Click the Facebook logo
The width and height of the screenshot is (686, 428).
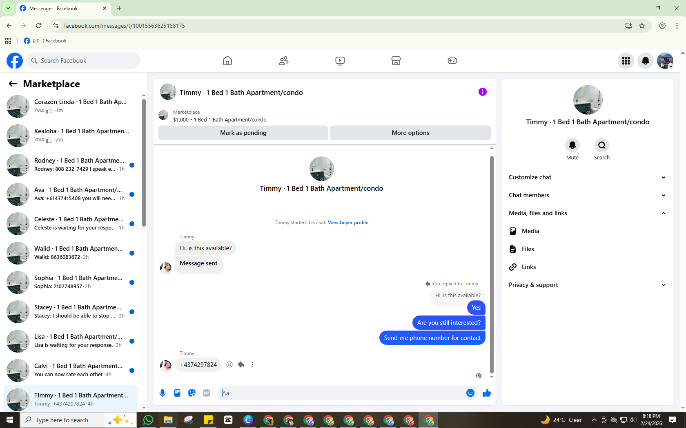pyautogui.click(x=15, y=61)
